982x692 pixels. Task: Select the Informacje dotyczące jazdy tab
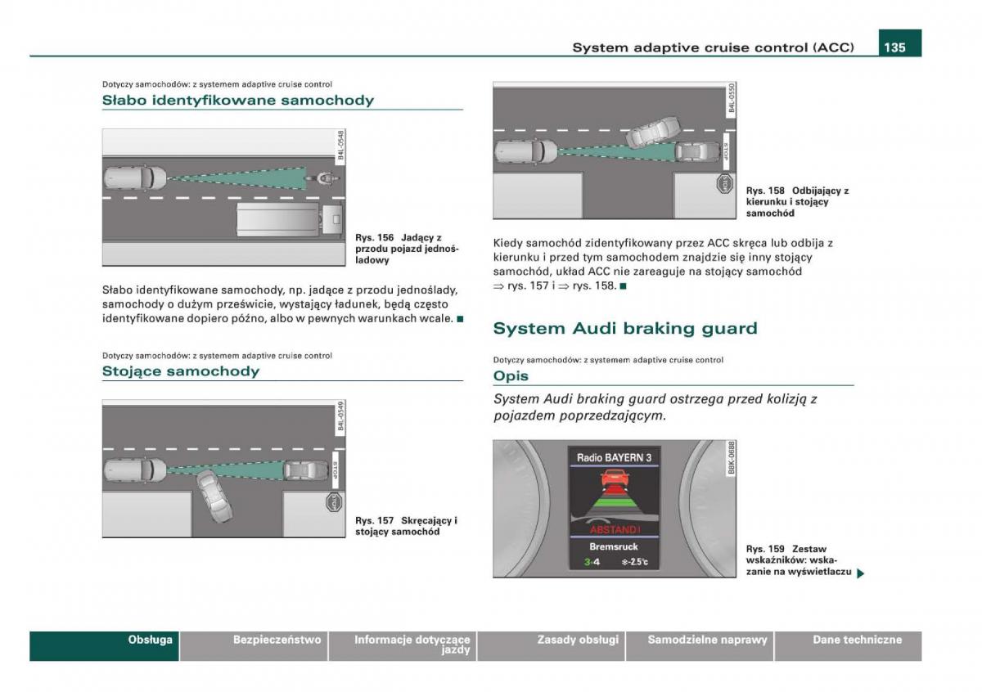(403, 645)
